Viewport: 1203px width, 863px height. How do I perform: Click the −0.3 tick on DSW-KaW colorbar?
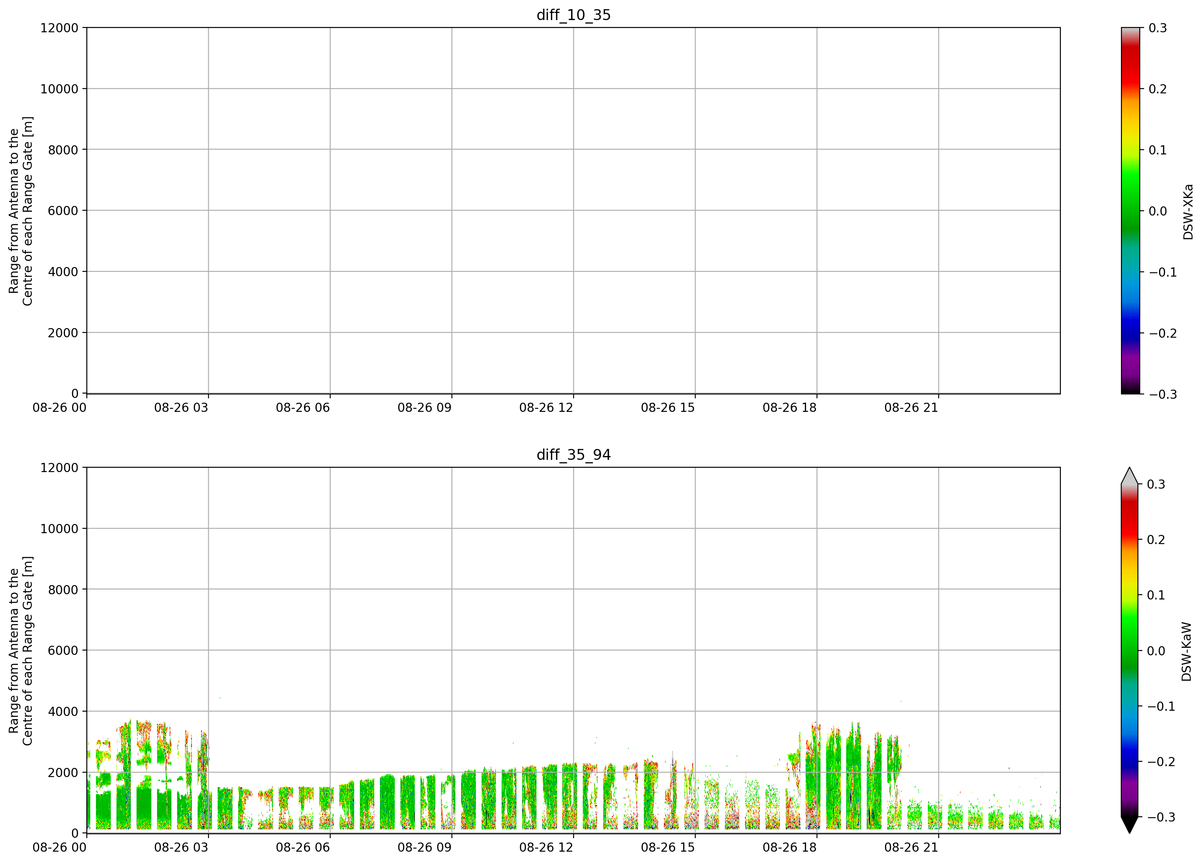point(1161,817)
